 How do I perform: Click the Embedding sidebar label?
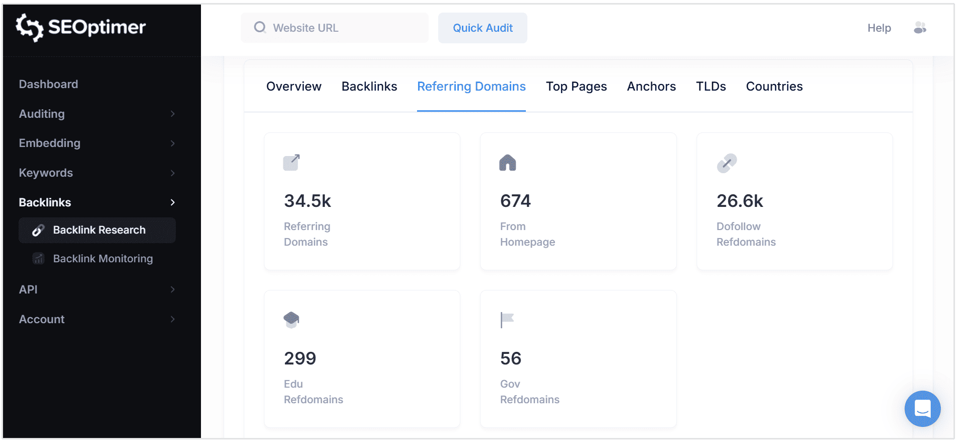(x=49, y=143)
